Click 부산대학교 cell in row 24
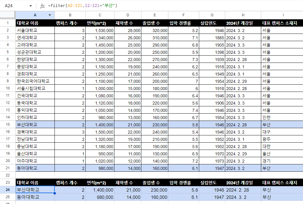303x204 pixels. [35, 190]
